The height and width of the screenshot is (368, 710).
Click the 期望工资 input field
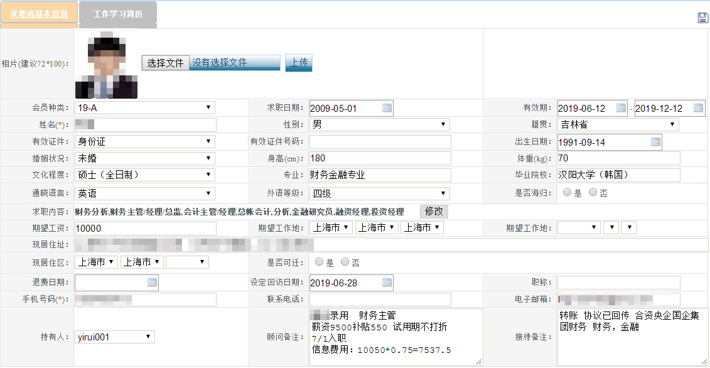tap(146, 228)
